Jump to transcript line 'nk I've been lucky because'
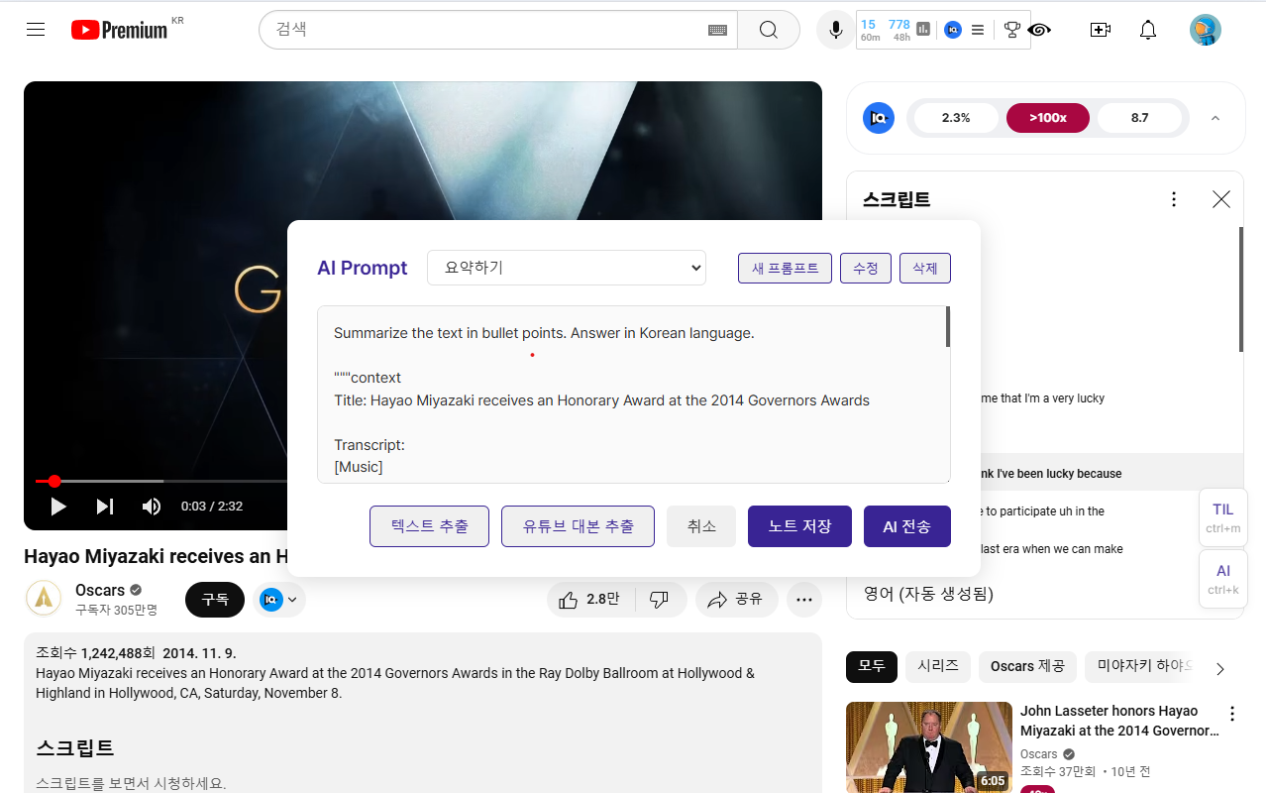Screen dimensions: 1268x793 click(1050, 474)
